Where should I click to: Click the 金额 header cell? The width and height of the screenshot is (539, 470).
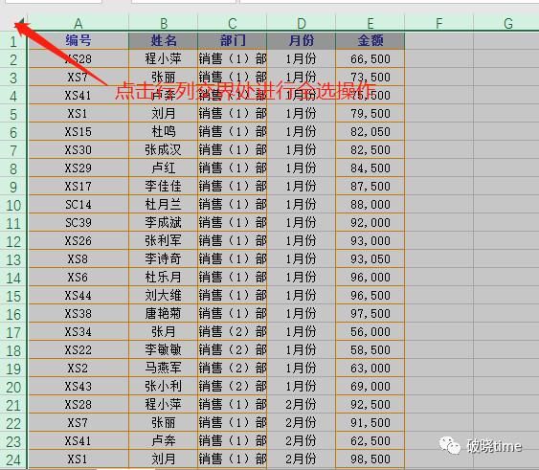(x=371, y=41)
